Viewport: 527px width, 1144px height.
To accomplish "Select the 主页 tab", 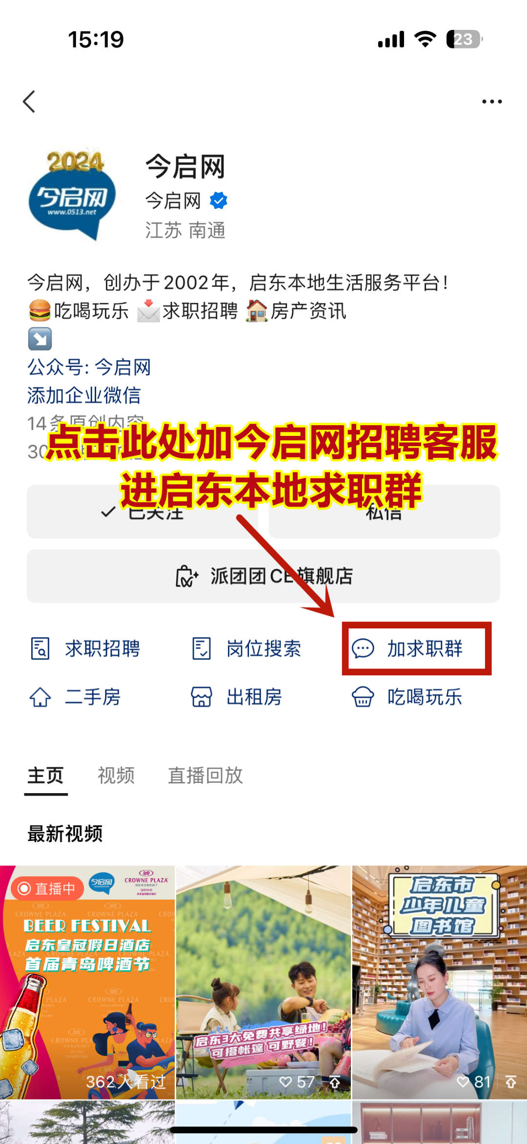I will (x=46, y=776).
